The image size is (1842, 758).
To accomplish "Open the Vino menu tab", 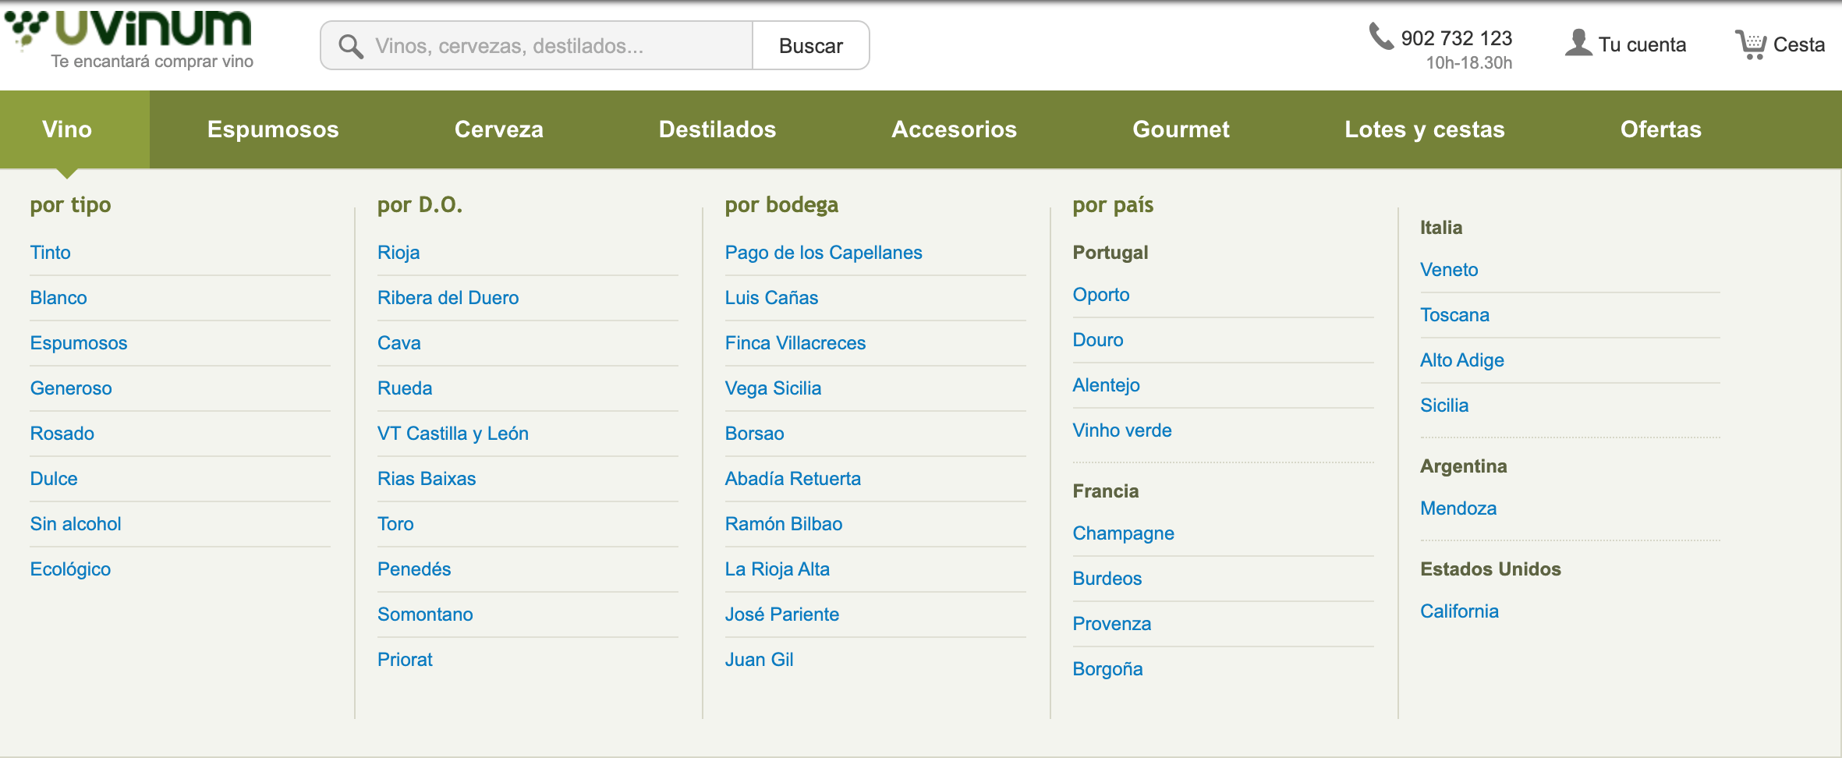I will [67, 129].
